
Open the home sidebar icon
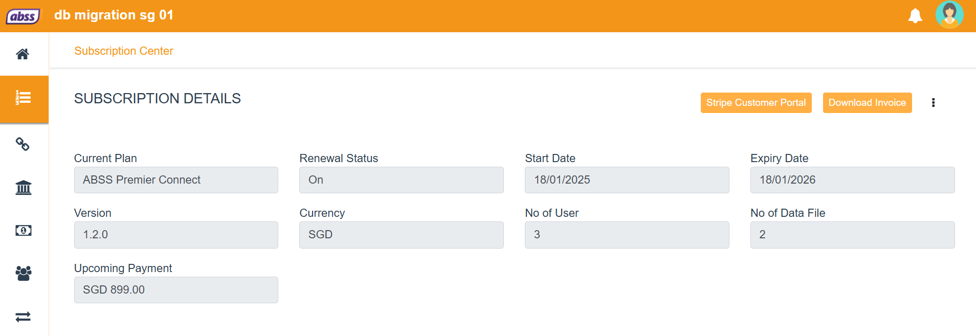[23, 54]
